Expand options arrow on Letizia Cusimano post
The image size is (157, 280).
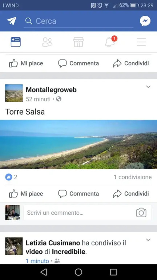tap(148, 240)
